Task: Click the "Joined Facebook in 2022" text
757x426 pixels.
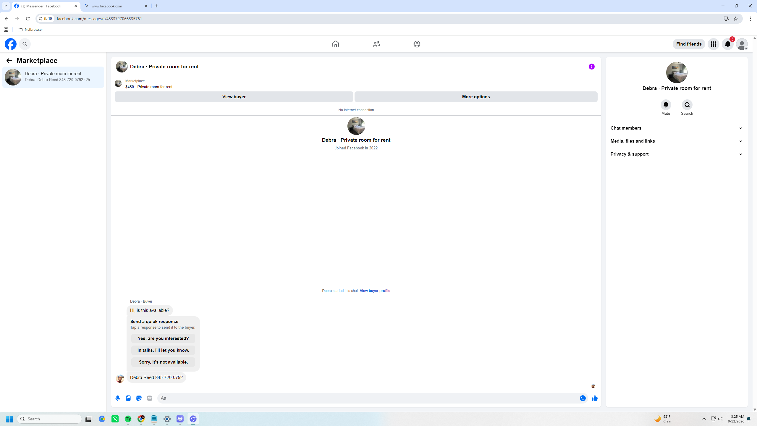Action: tap(356, 148)
